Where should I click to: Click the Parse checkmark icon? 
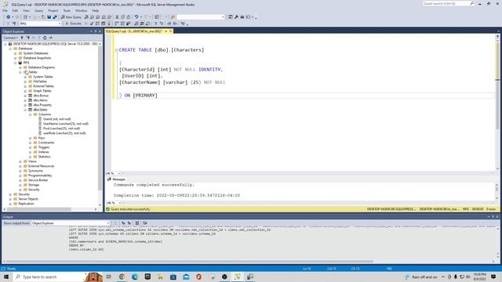pyautogui.click(x=92, y=23)
